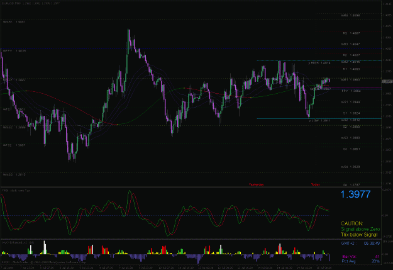Click the 'Trix below Signal' status text

click(x=359, y=235)
